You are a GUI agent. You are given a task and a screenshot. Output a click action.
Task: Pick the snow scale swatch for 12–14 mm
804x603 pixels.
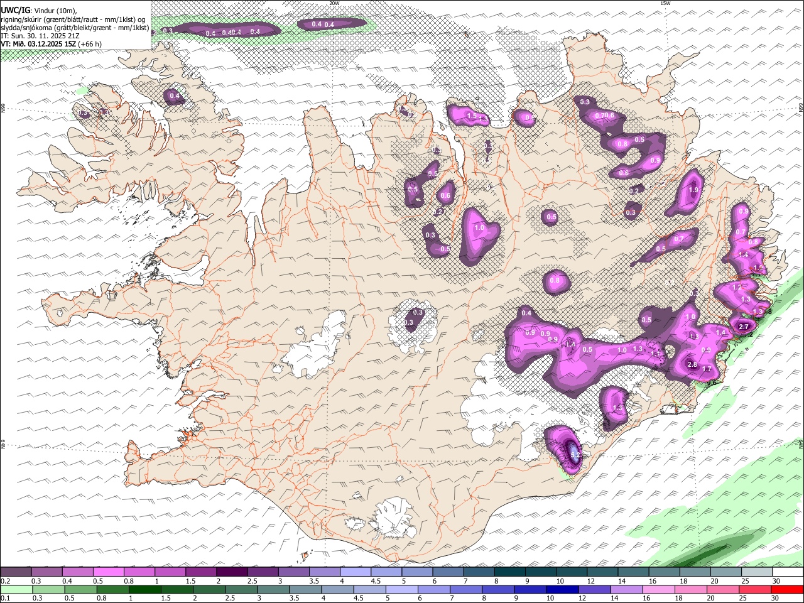tap(602, 572)
